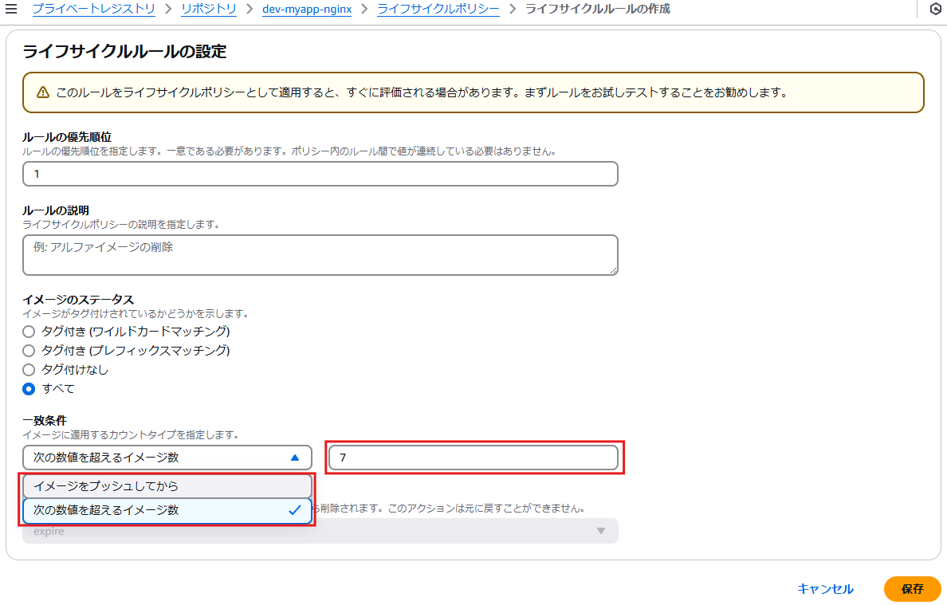
Task: Open the リポジトリ breadcrumb link
Action: coord(208,9)
